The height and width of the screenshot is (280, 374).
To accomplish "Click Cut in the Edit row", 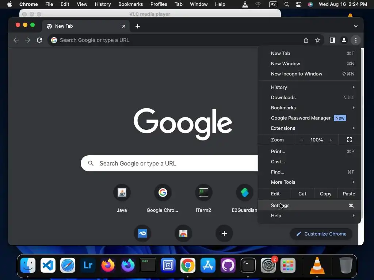I will click(x=302, y=194).
